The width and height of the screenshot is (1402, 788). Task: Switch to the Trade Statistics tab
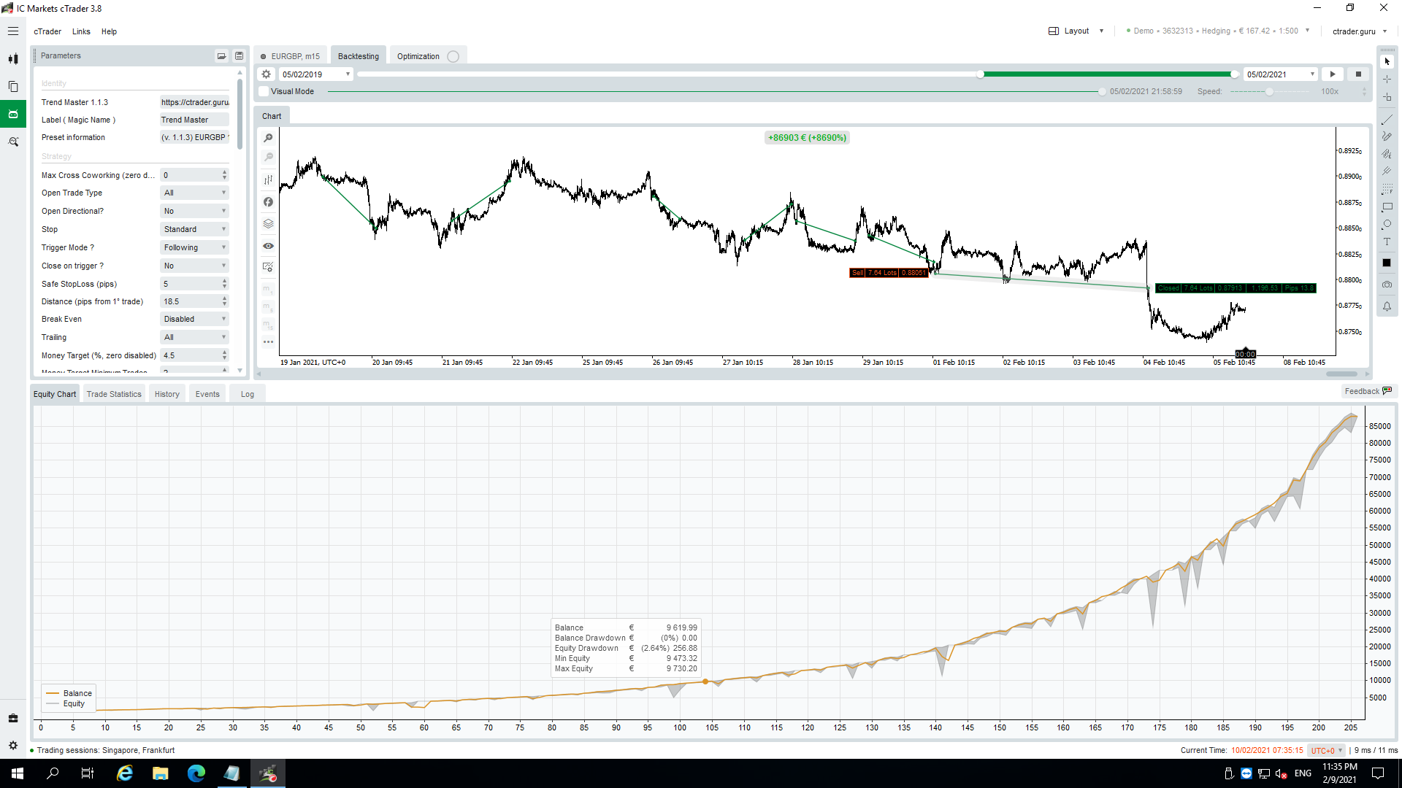(x=114, y=394)
